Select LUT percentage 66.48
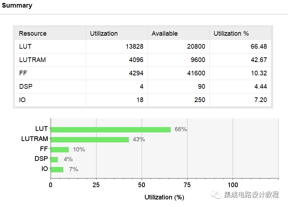 pyautogui.click(x=259, y=47)
